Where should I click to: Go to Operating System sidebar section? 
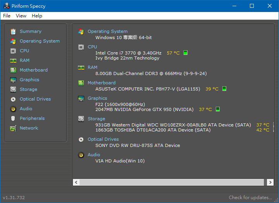(x=40, y=41)
